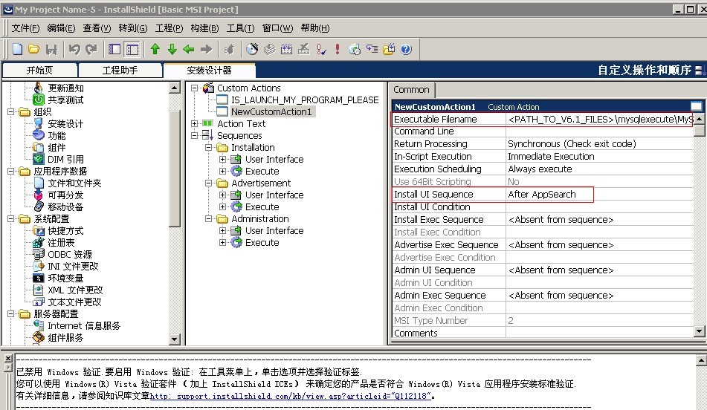
Task: Open the 帮助(H) menu
Action: 315,28
